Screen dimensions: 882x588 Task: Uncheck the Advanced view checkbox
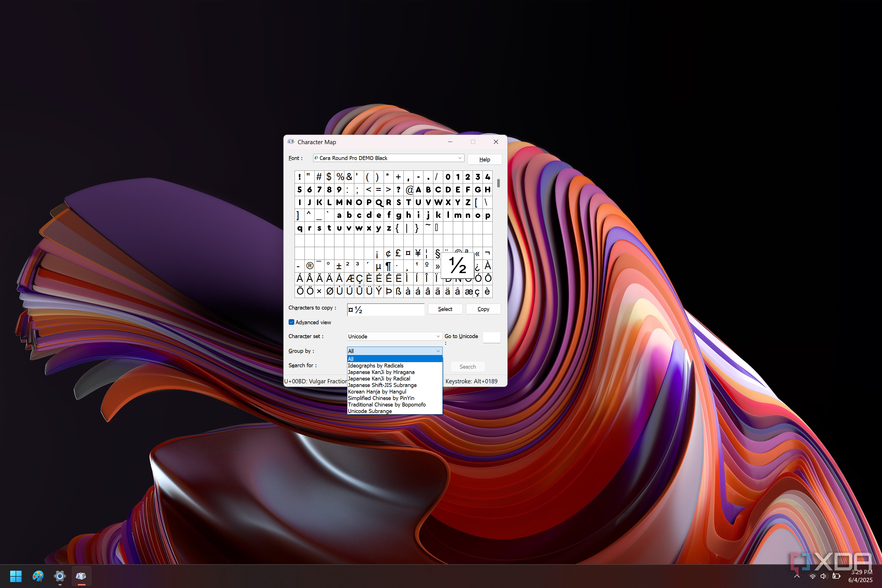pos(291,322)
